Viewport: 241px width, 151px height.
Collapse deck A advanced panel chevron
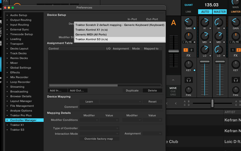point(173,80)
